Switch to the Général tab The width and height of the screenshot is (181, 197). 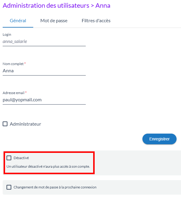point(18,21)
